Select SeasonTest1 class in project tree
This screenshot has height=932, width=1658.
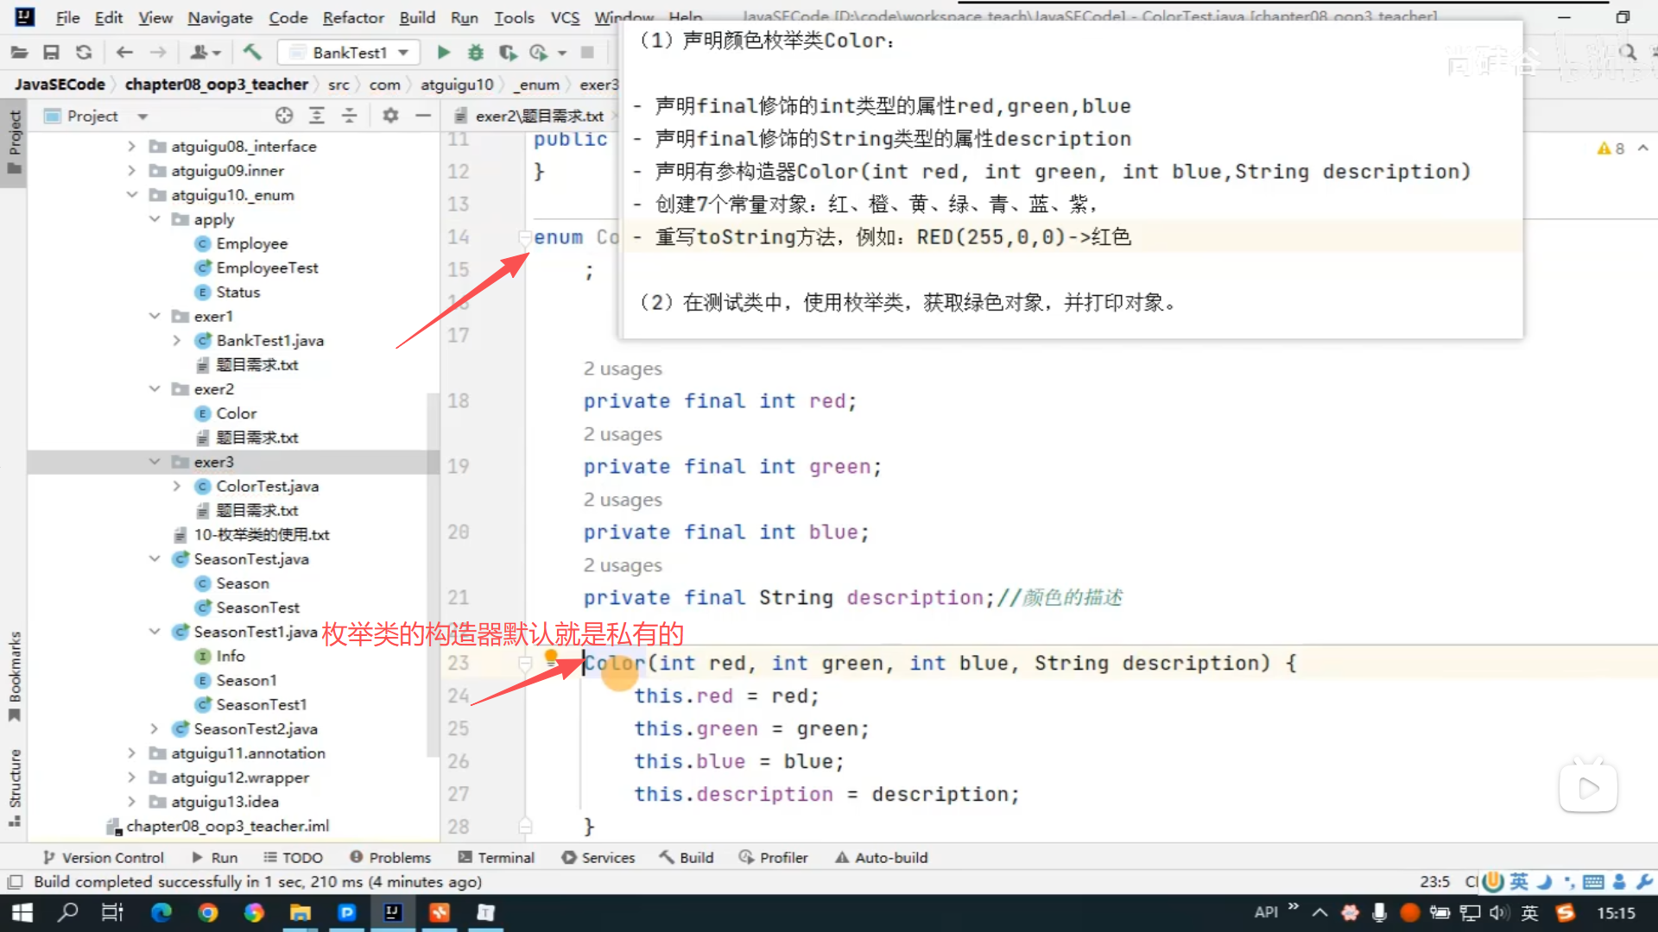point(261,705)
